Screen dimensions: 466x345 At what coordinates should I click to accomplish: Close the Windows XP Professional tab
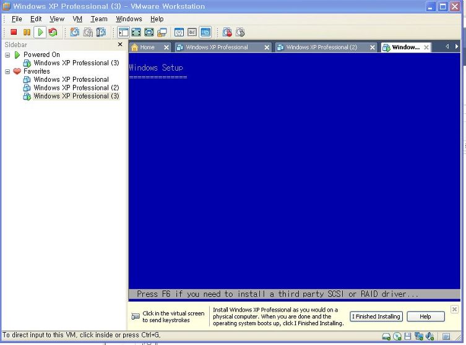(x=267, y=47)
